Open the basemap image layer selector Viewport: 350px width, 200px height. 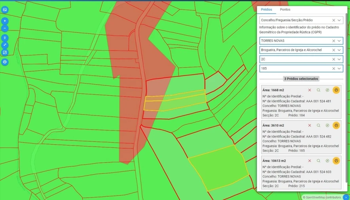pyautogui.click(x=5, y=9)
